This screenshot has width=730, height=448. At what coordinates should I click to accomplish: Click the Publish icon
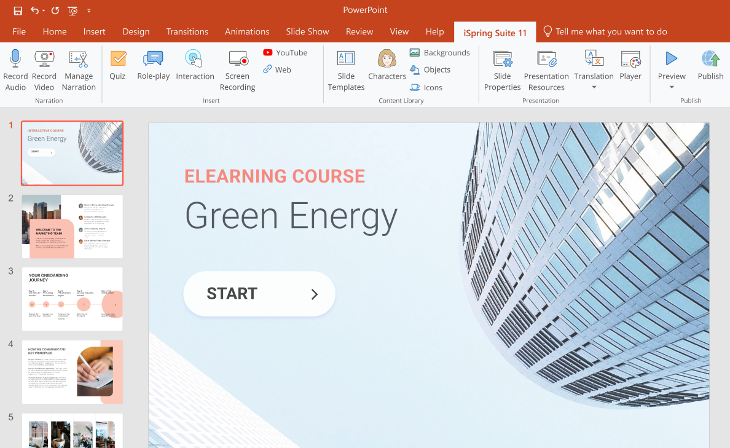tap(710, 59)
